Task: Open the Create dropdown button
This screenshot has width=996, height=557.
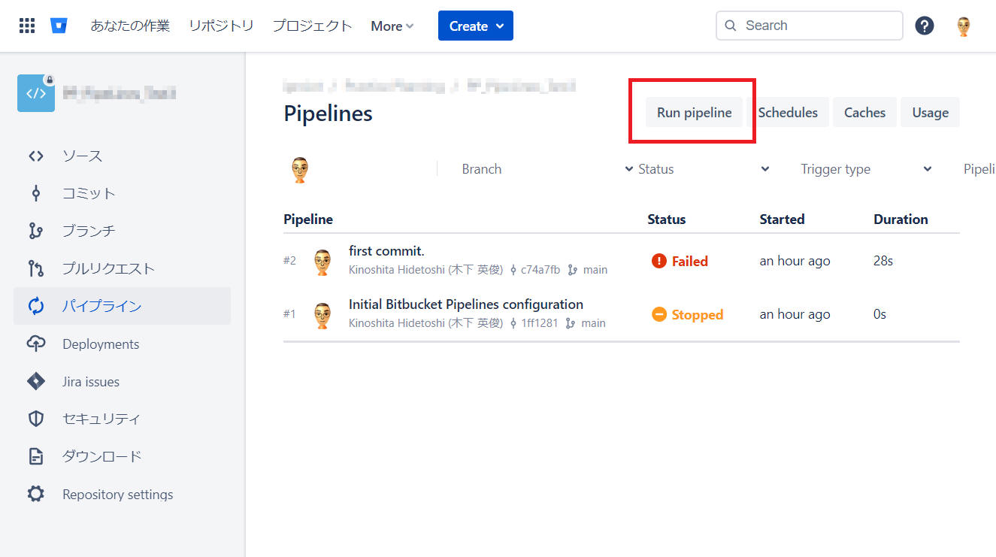Action: pos(475,26)
